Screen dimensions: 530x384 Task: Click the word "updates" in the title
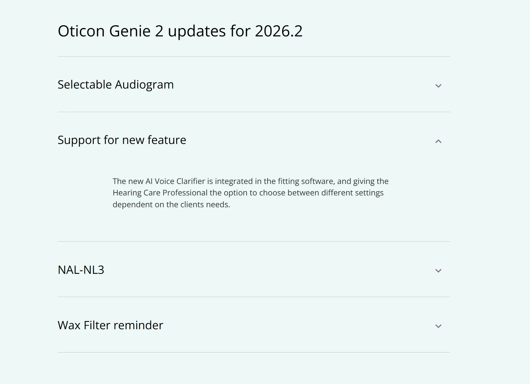tap(197, 32)
